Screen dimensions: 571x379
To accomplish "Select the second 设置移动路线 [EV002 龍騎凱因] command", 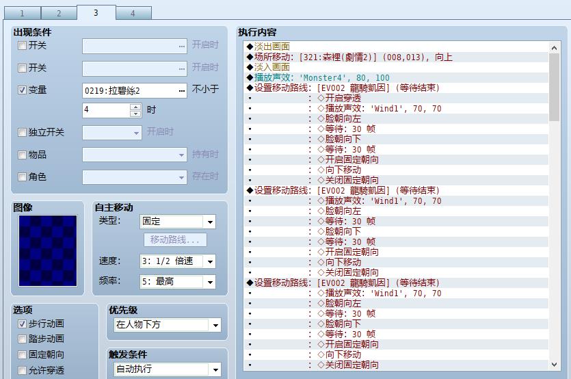I will pos(397,191).
